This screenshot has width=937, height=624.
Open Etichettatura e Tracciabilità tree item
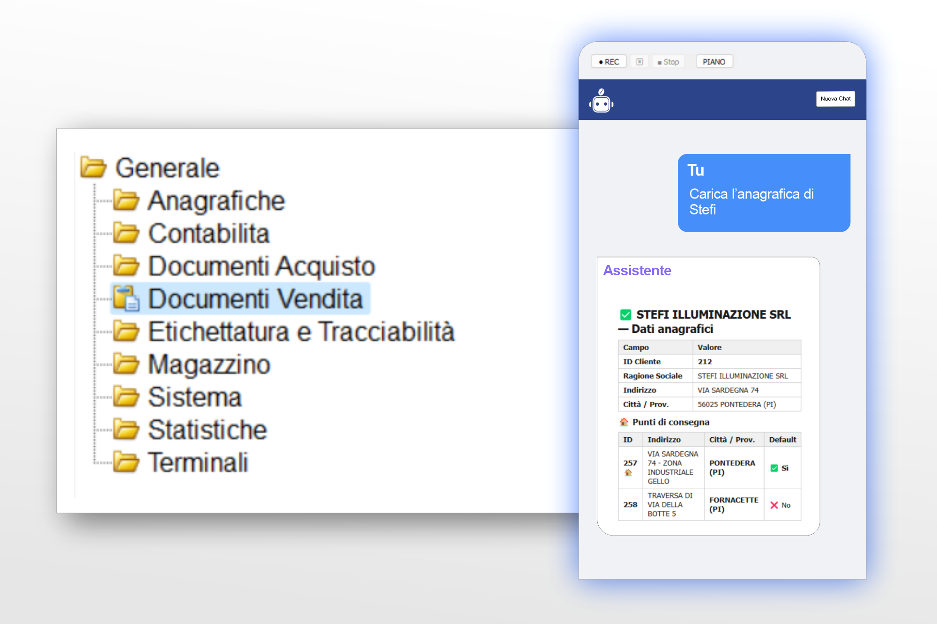(x=301, y=332)
